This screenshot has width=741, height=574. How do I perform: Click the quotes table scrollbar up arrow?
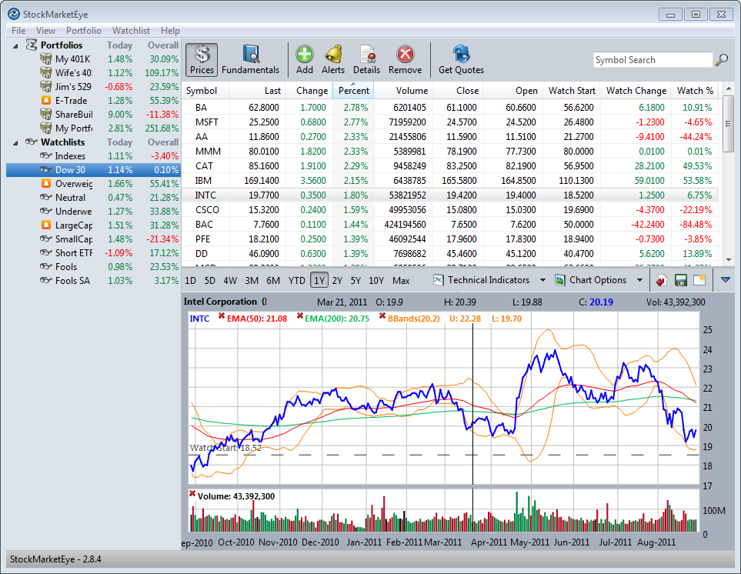[728, 88]
